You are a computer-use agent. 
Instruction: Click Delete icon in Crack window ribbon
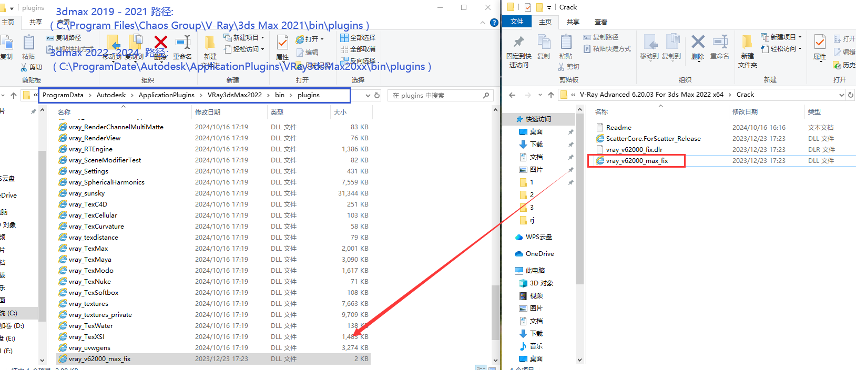tap(698, 43)
